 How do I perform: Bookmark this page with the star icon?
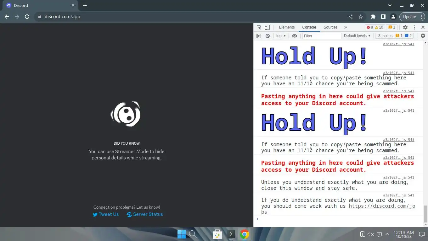tap(361, 17)
